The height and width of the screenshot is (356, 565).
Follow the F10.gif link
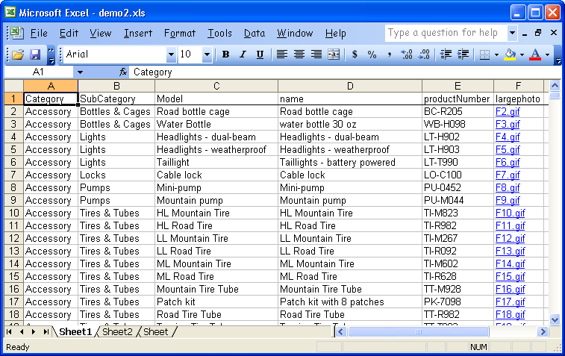(510, 213)
